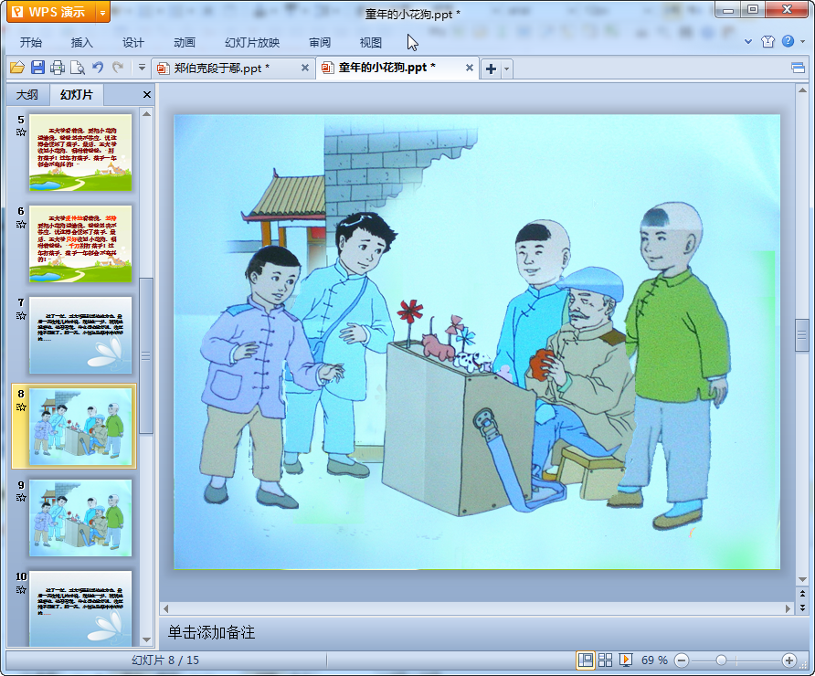Click the print preview icon

[78, 67]
